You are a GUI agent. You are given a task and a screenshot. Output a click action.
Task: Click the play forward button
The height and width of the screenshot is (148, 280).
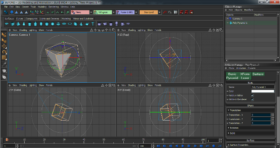(183, 146)
